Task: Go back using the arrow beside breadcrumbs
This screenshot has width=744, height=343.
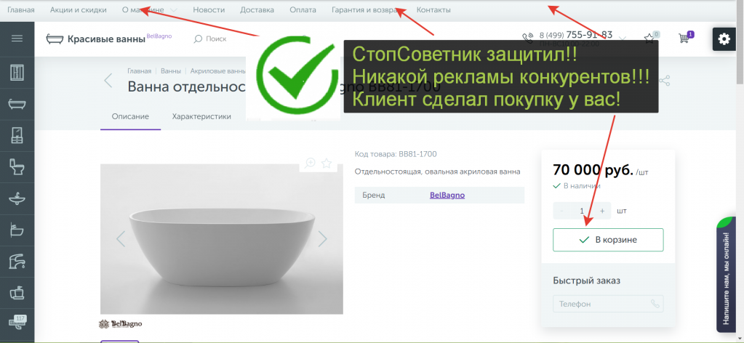Action: tap(108, 80)
